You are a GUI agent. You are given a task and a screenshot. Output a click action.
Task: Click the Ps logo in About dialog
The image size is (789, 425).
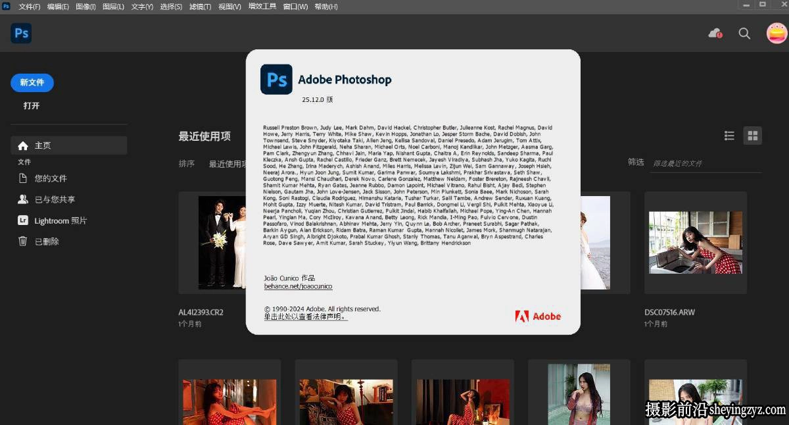(x=276, y=80)
